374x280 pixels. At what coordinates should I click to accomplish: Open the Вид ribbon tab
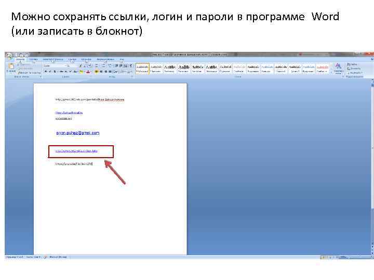click(122, 59)
